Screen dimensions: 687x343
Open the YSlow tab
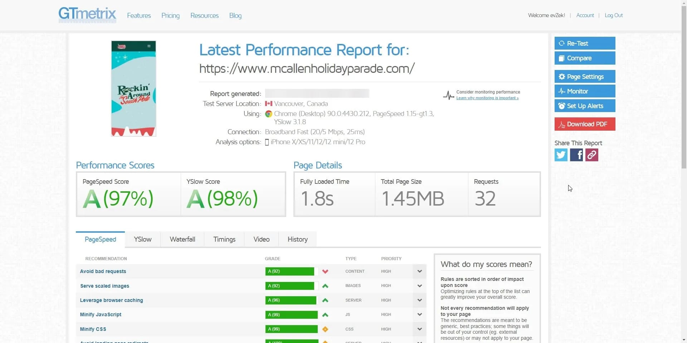[x=142, y=239]
